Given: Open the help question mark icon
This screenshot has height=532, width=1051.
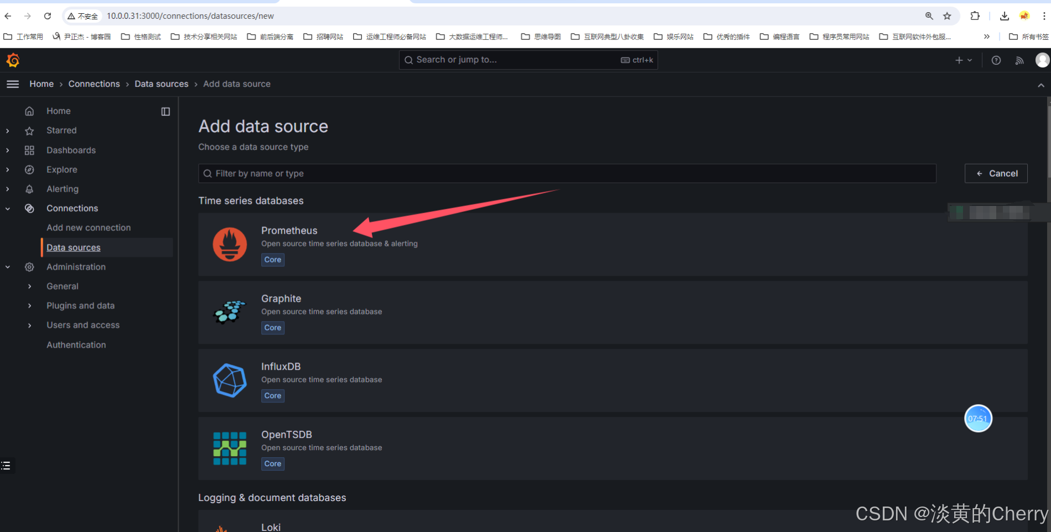Looking at the screenshot, I should 996,60.
